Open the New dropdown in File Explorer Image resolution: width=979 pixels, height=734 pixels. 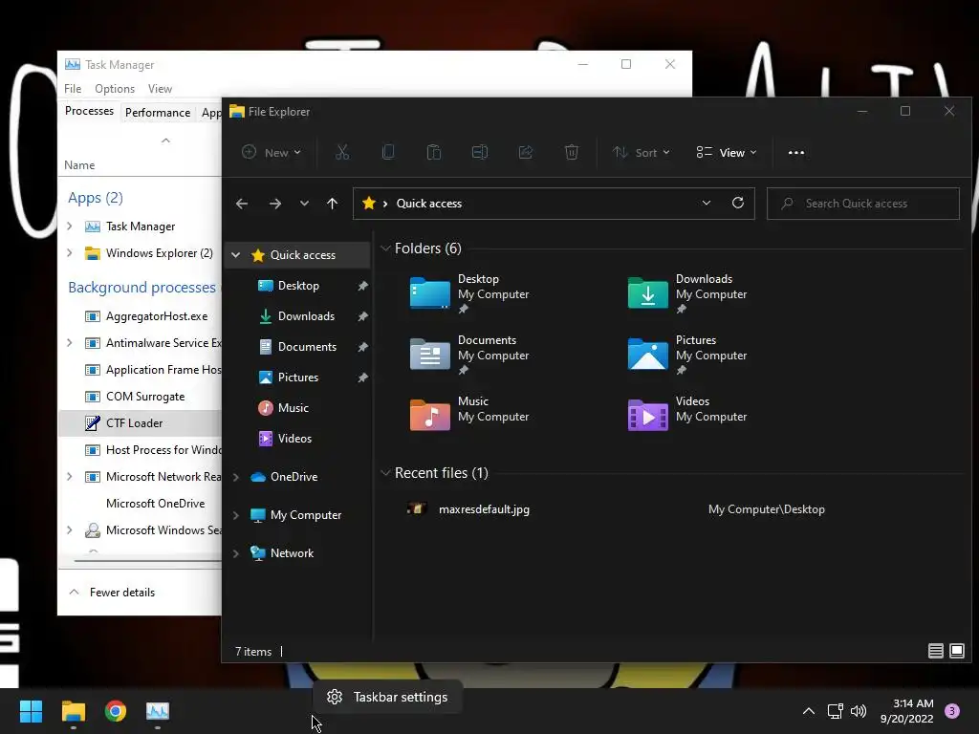click(x=272, y=152)
